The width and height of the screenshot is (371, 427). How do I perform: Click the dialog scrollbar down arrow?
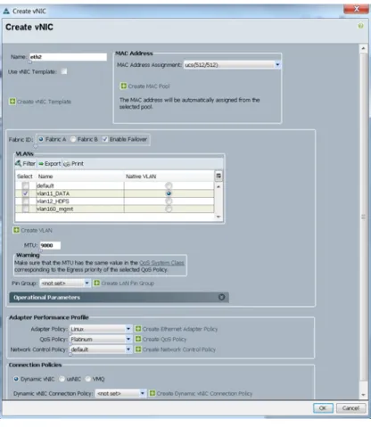(363, 395)
